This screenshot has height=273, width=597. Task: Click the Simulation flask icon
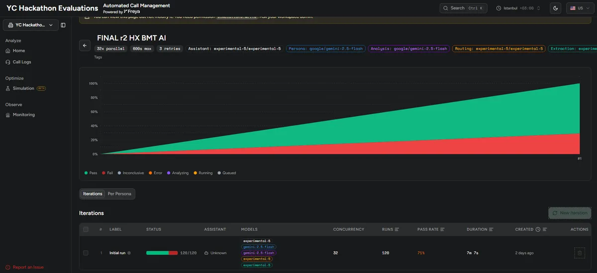8,89
